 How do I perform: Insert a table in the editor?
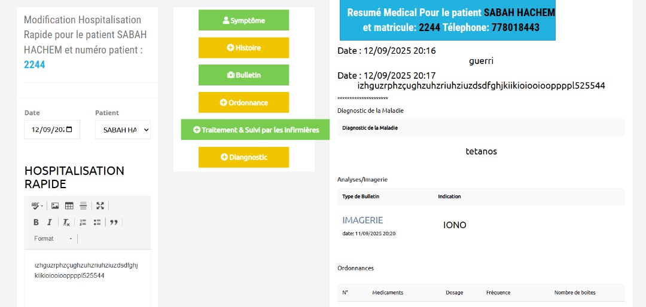click(69, 205)
